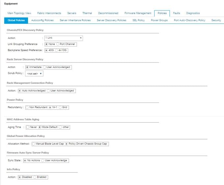Set power redundancy to Grid
Viewport: 224px width, 185px height.
pos(60,107)
